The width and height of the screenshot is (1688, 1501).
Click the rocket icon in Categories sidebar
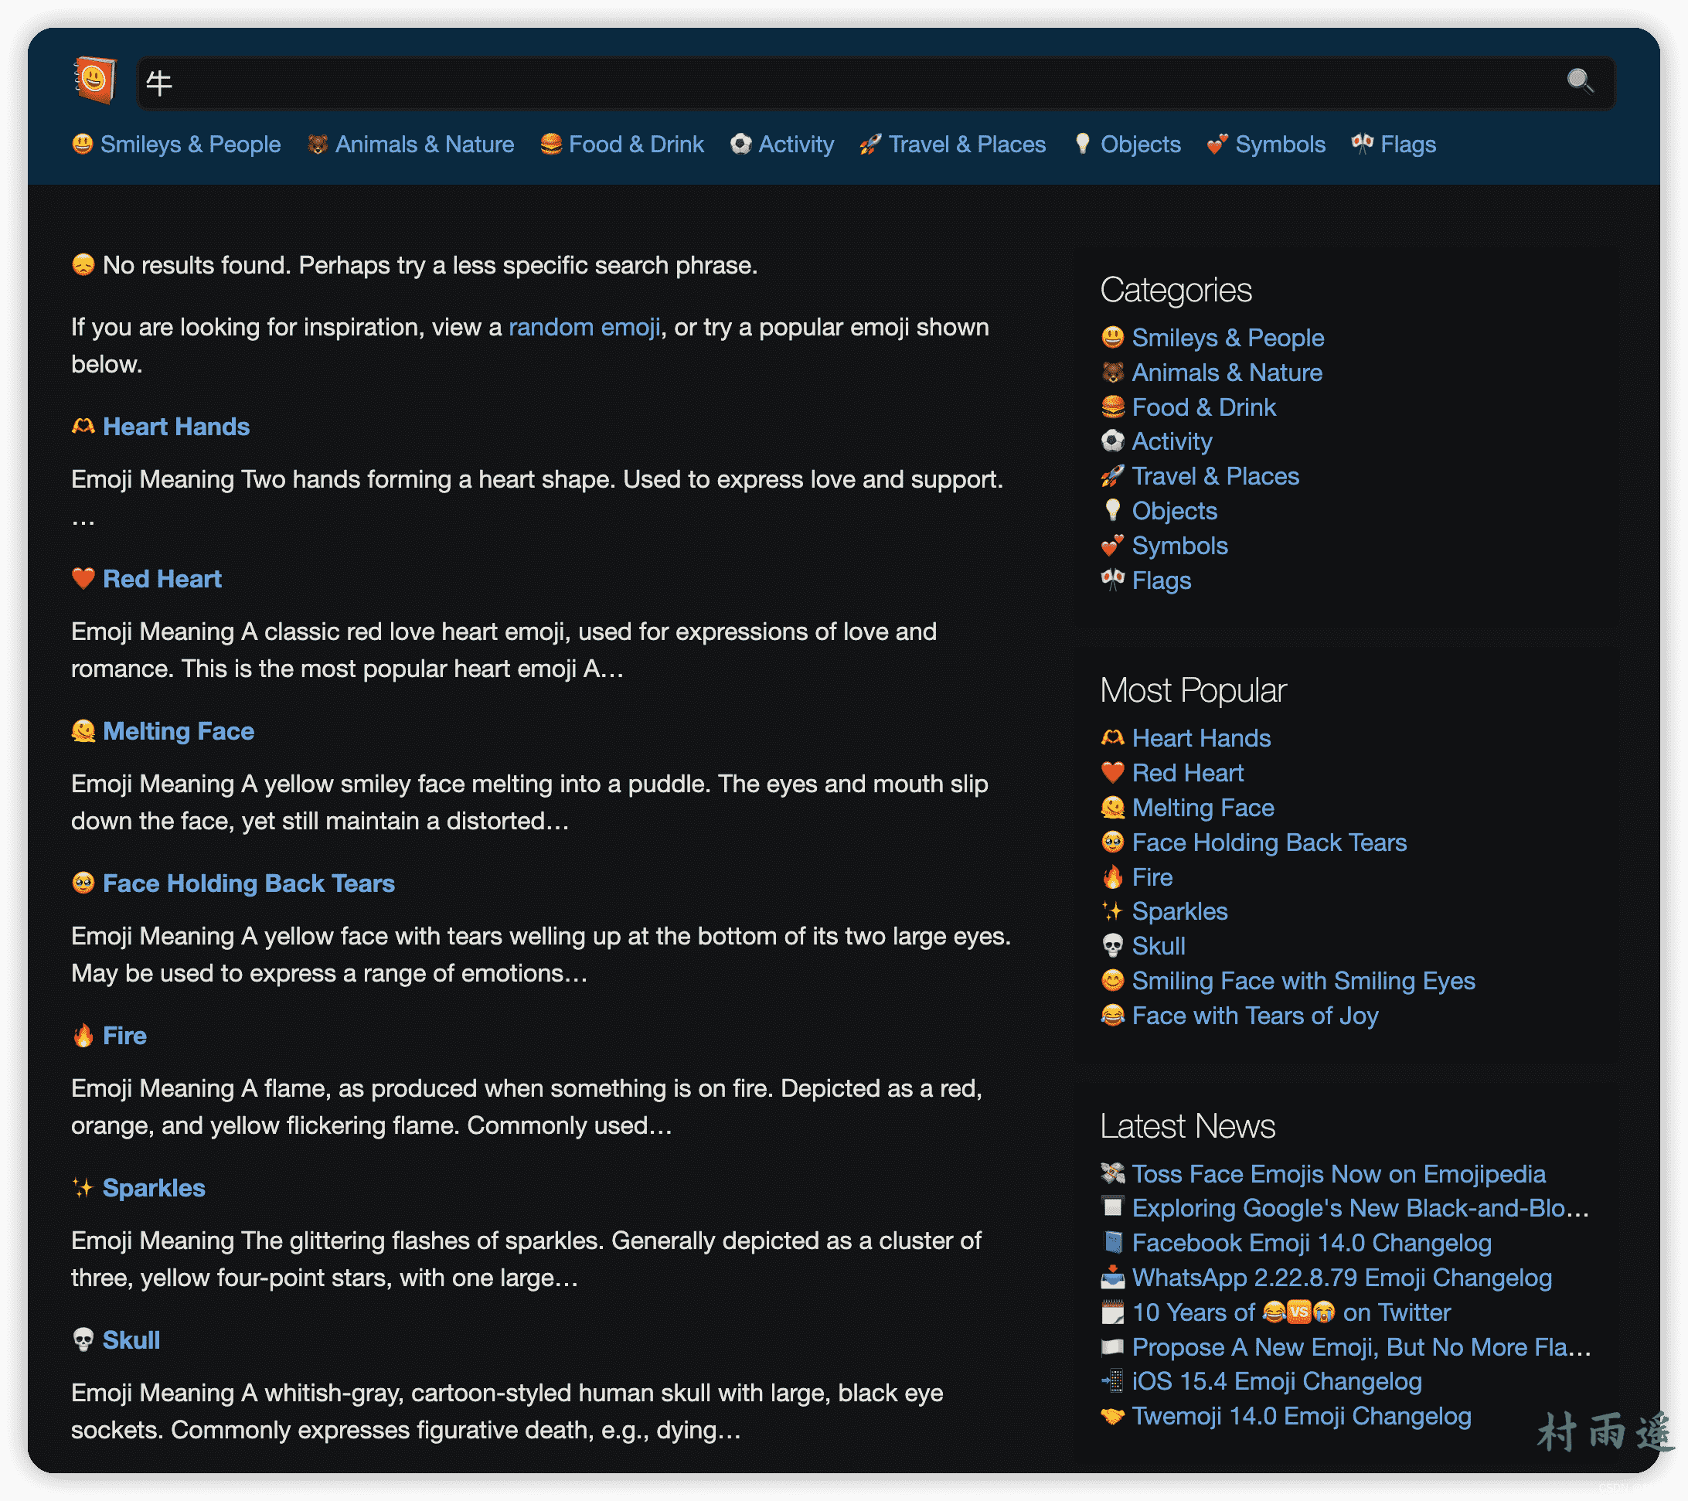tap(1112, 476)
